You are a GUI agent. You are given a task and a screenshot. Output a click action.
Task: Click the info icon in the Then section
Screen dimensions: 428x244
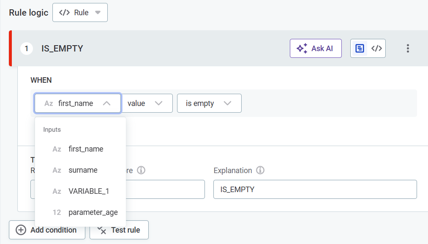coord(142,170)
